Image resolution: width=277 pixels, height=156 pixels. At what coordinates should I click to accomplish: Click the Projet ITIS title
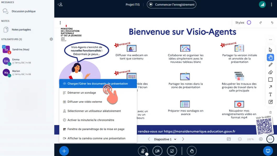(133, 5)
